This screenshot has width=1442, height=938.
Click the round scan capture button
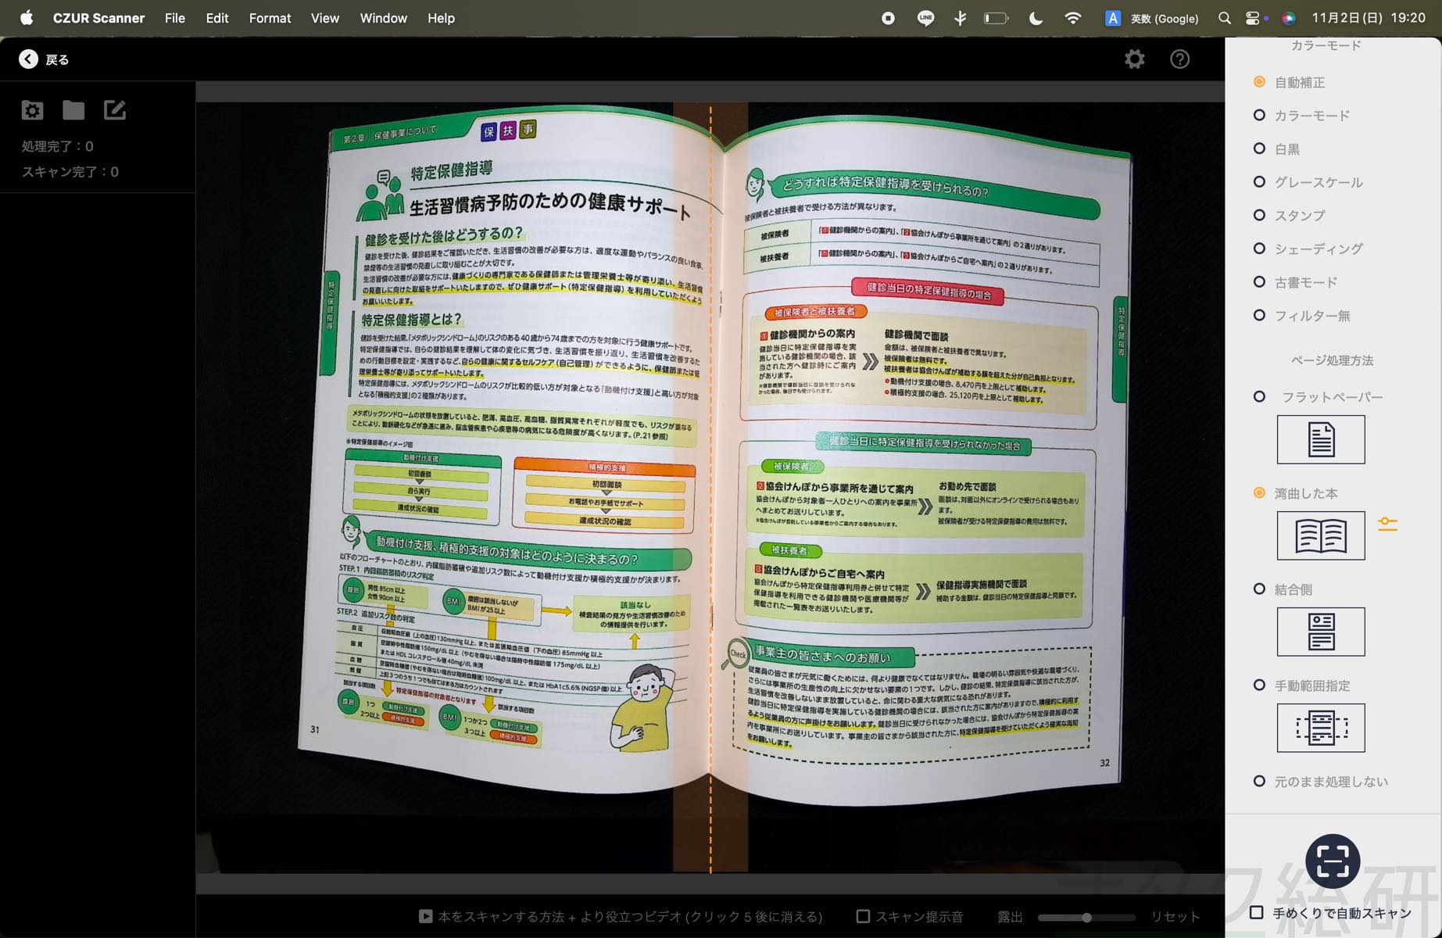point(1332,861)
